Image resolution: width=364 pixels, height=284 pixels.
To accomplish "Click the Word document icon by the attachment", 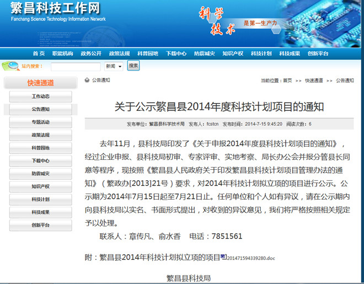I will (x=223, y=256).
